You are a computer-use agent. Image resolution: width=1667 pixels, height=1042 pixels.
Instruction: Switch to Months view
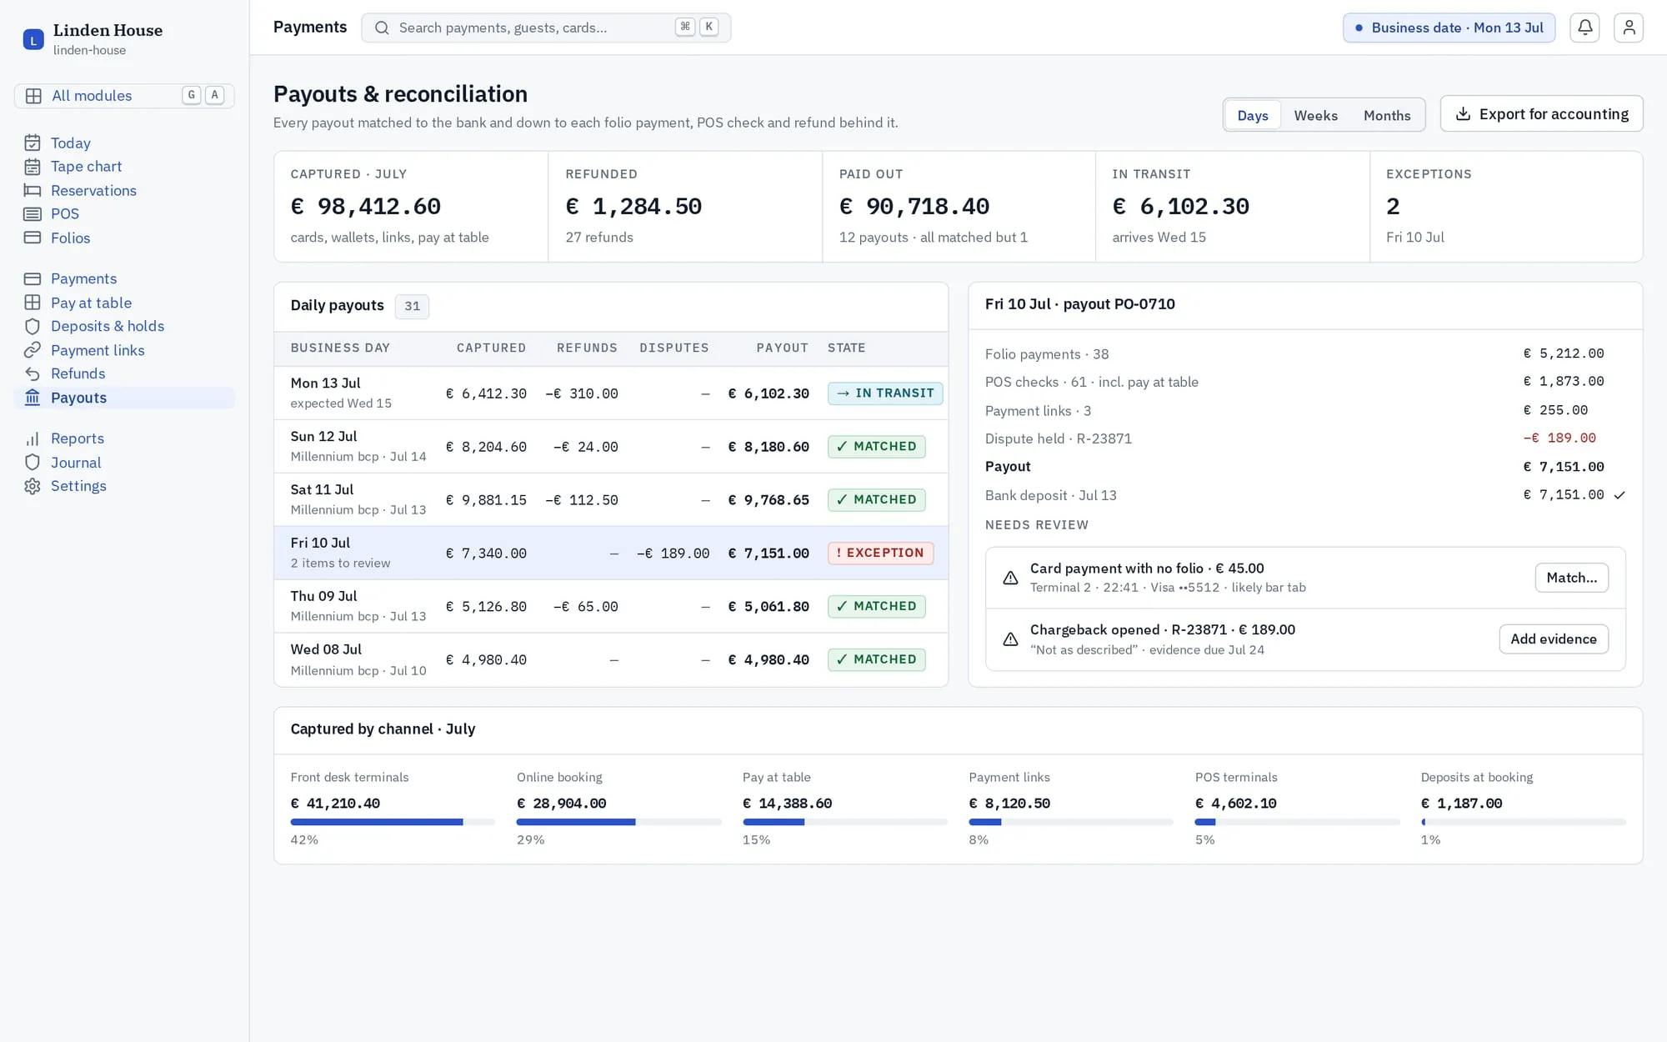tap(1387, 115)
